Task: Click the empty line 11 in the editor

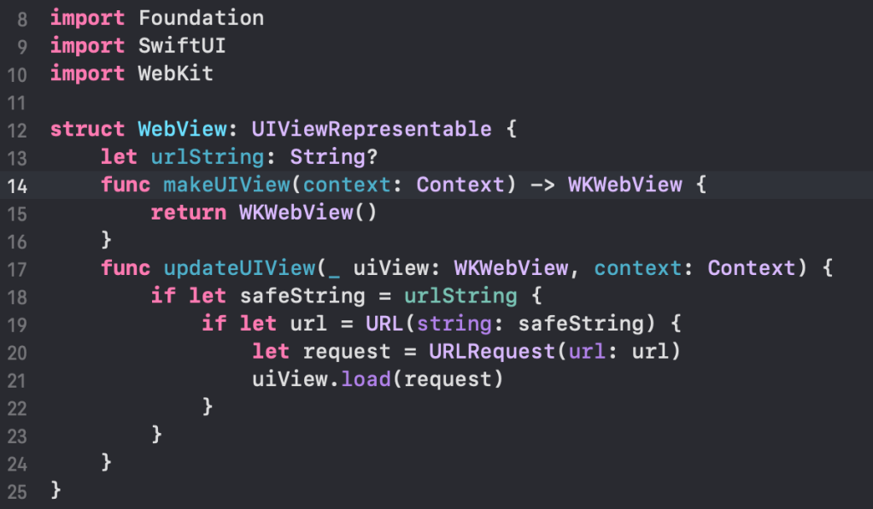Action: (342, 102)
